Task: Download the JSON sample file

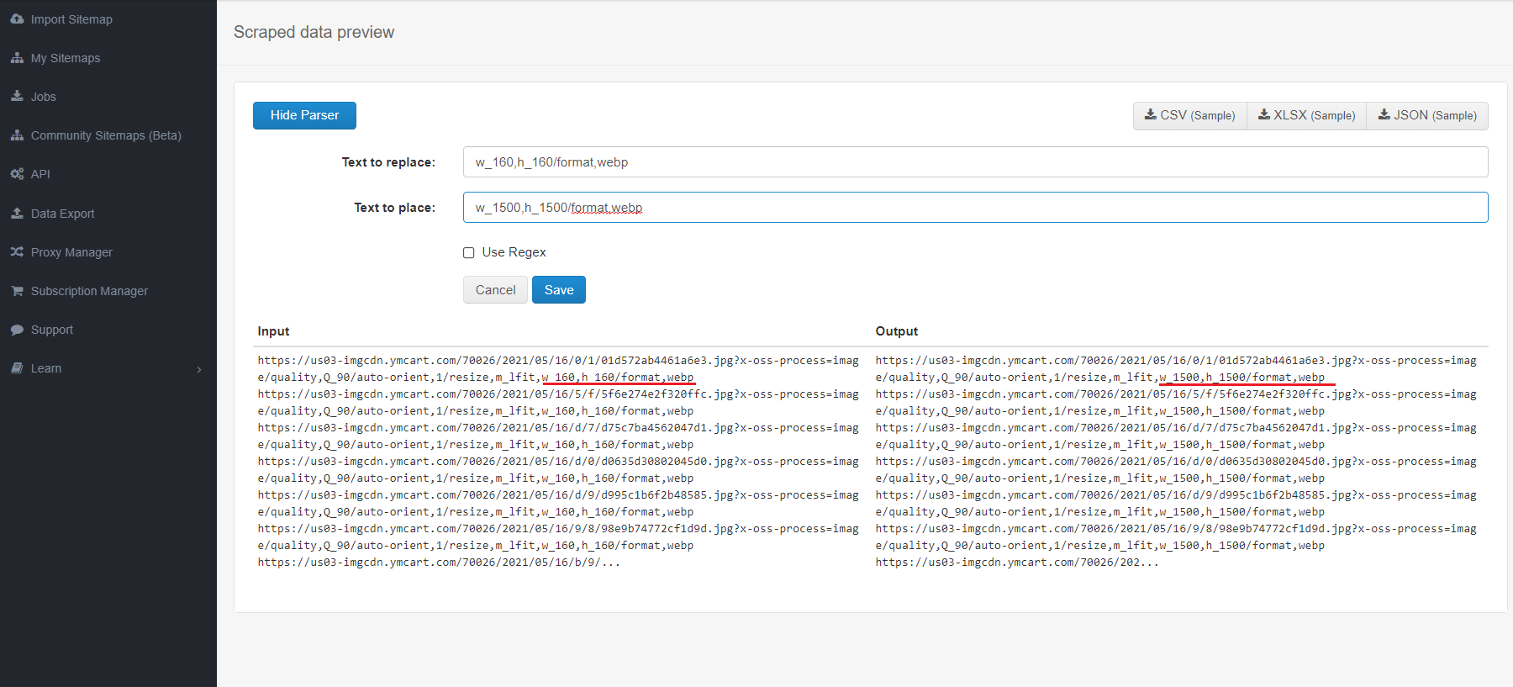Action: [x=1426, y=116]
